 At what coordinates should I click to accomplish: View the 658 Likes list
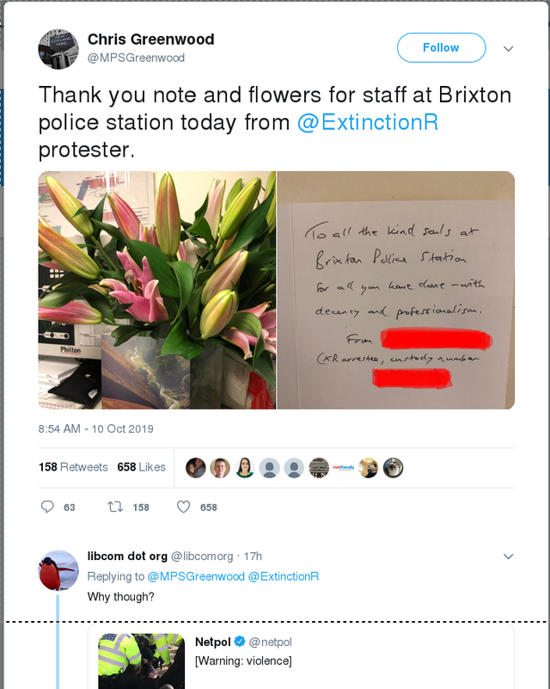tap(141, 467)
